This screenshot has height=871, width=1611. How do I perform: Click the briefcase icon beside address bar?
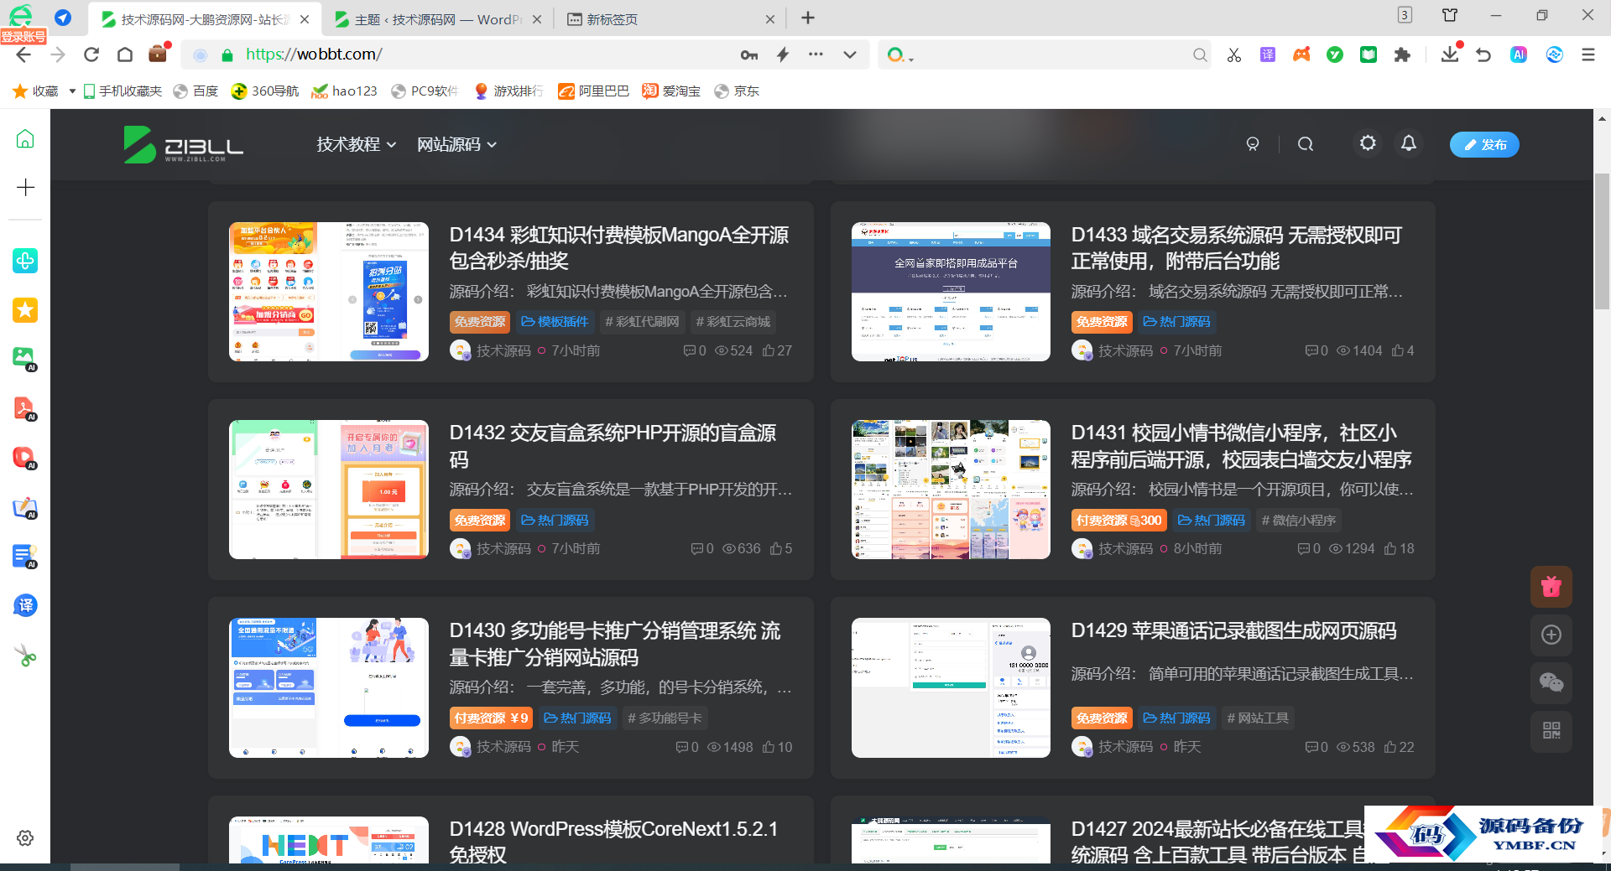click(x=158, y=54)
